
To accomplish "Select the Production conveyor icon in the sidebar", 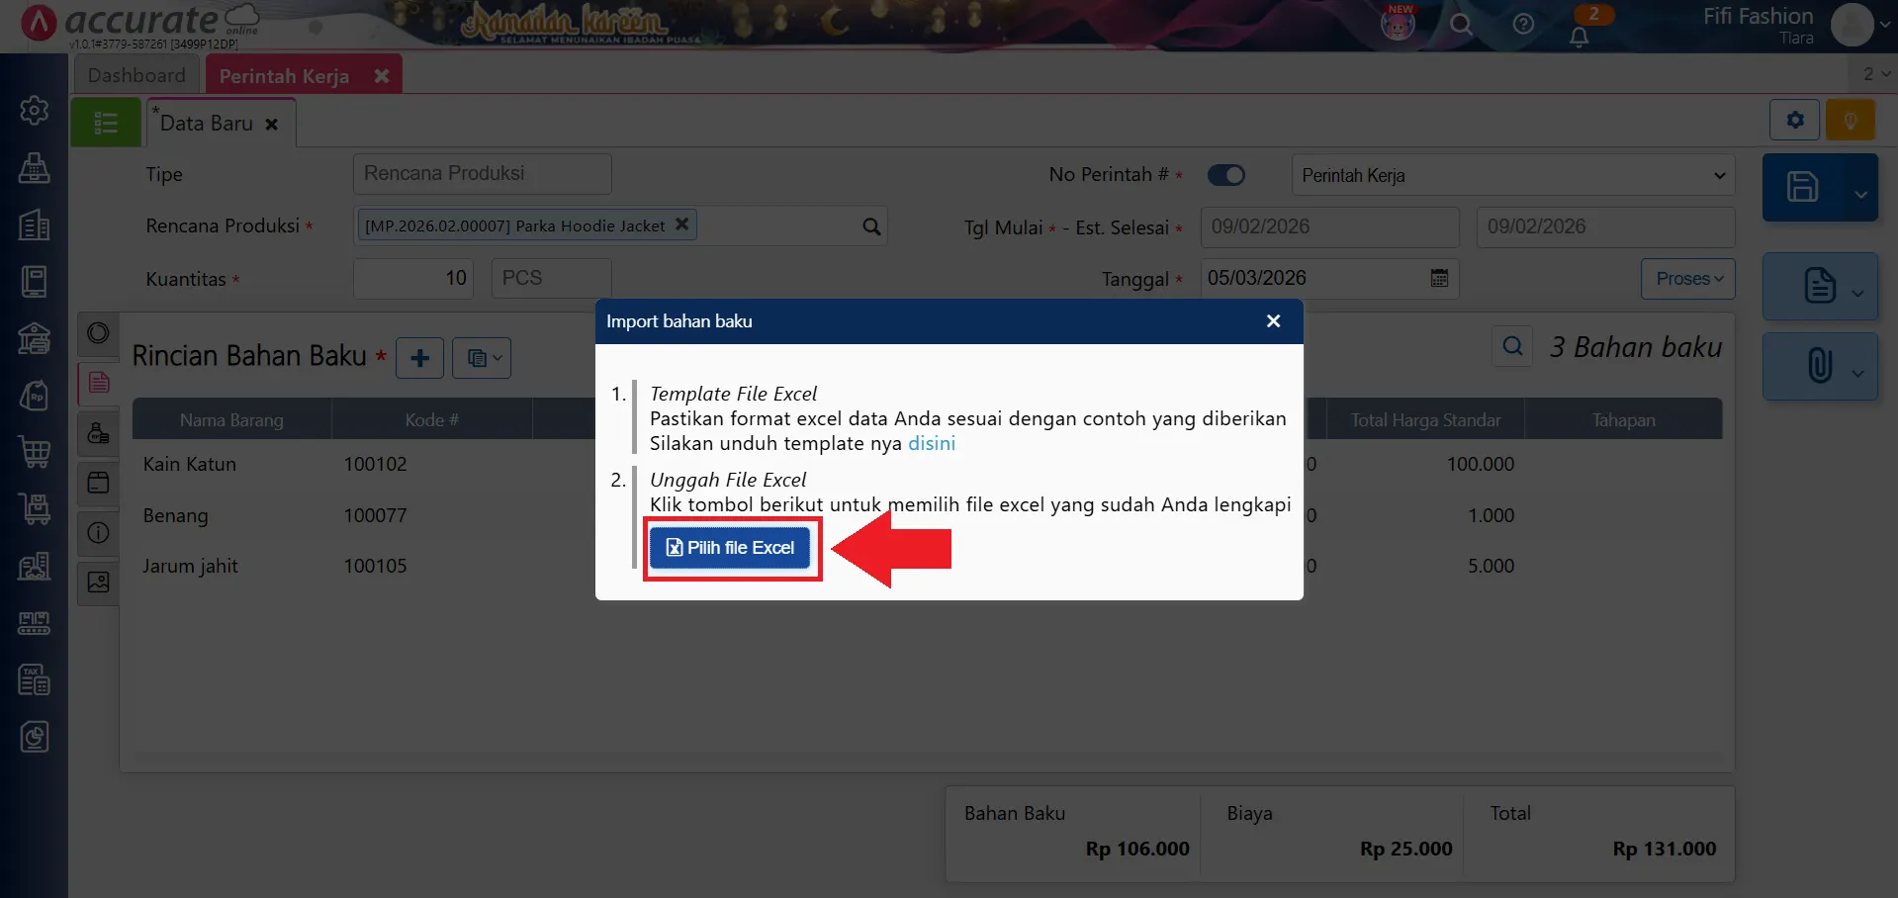I will [35, 623].
